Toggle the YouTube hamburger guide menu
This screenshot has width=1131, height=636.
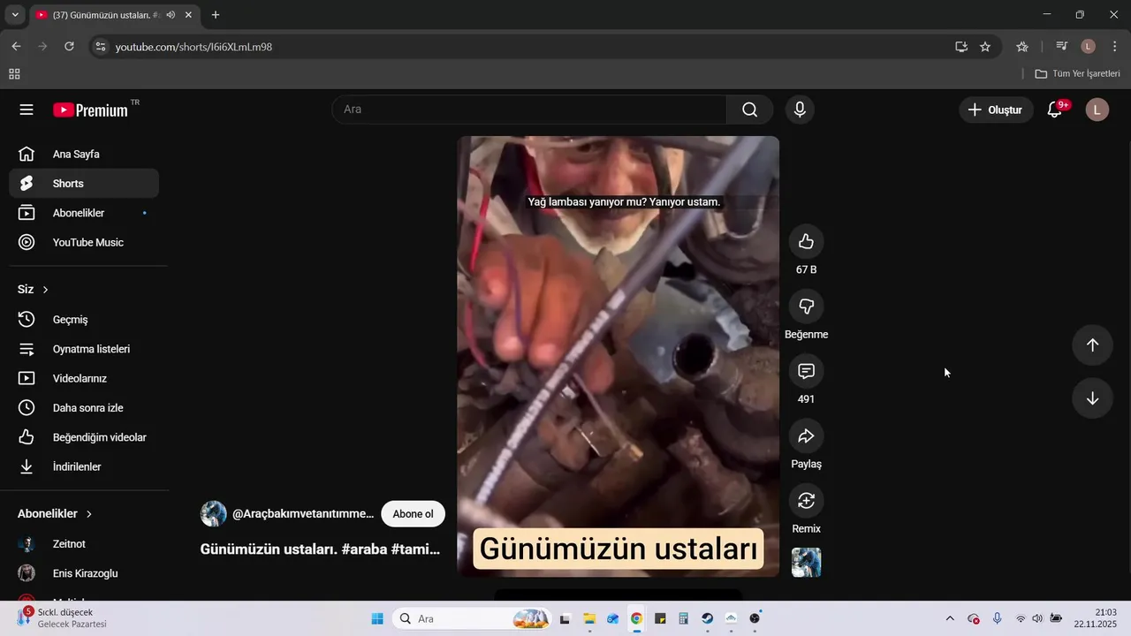27,110
